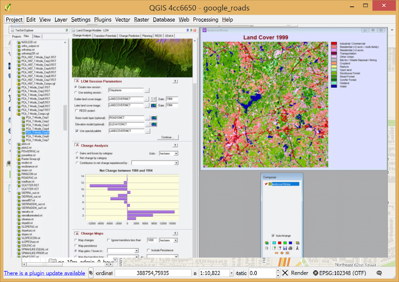Collapse Change Analysis section
The height and width of the screenshot is (282, 399).
click(77, 145)
